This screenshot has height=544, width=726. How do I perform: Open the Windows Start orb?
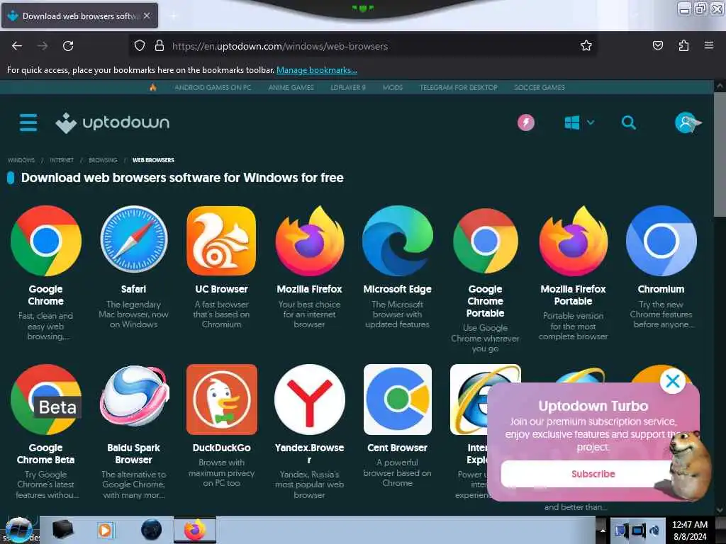tap(18, 530)
